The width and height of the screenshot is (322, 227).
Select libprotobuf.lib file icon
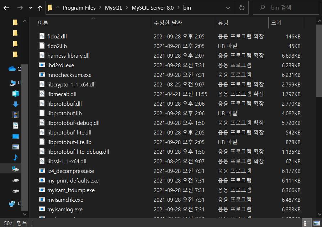[x=42, y=113]
